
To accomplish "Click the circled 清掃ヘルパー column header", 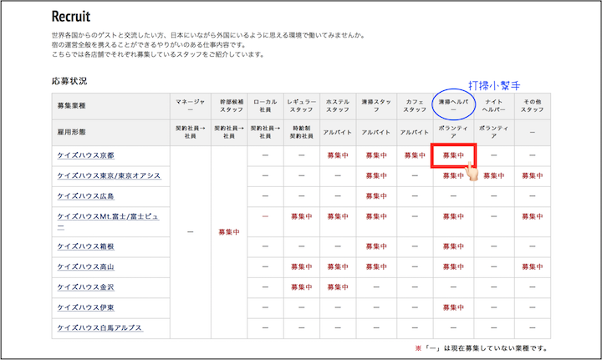I will [x=454, y=104].
